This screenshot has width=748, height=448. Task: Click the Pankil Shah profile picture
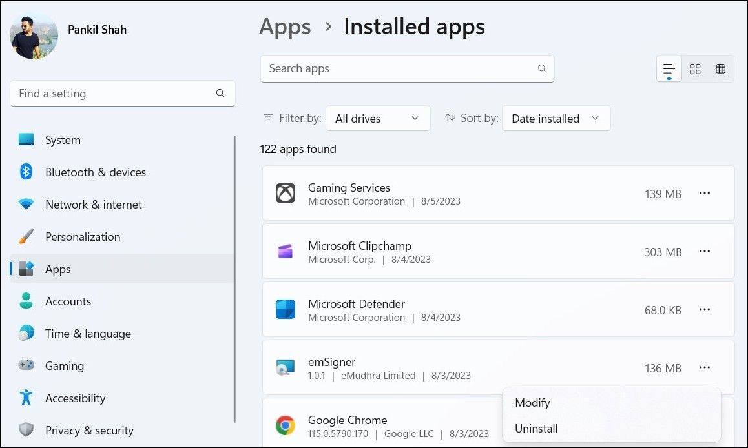pyautogui.click(x=34, y=36)
